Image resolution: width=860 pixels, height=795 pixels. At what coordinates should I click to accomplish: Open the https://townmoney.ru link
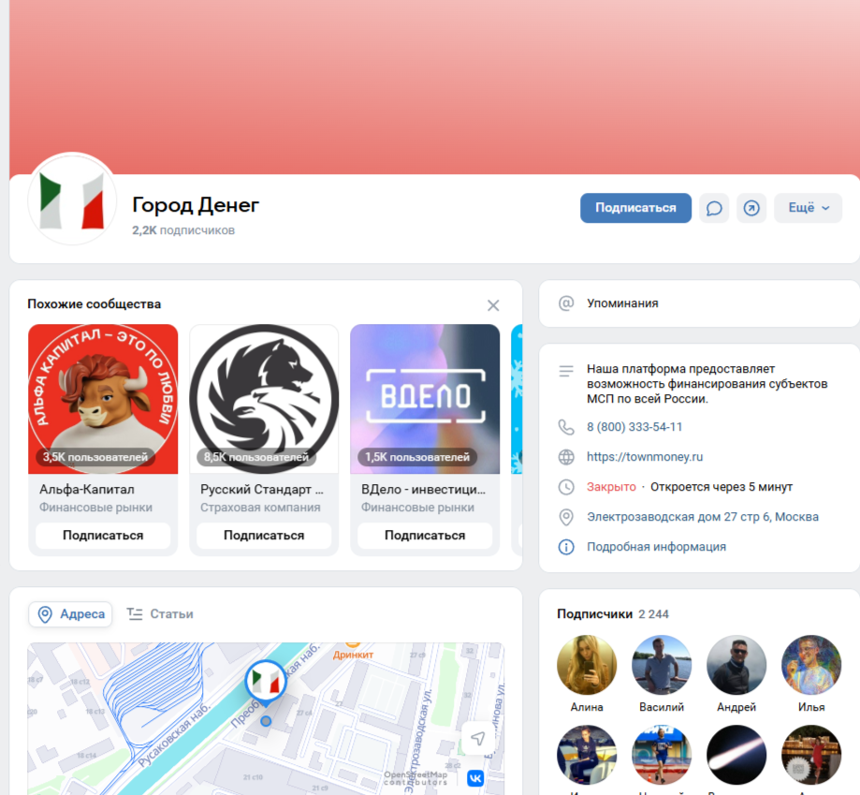point(645,456)
